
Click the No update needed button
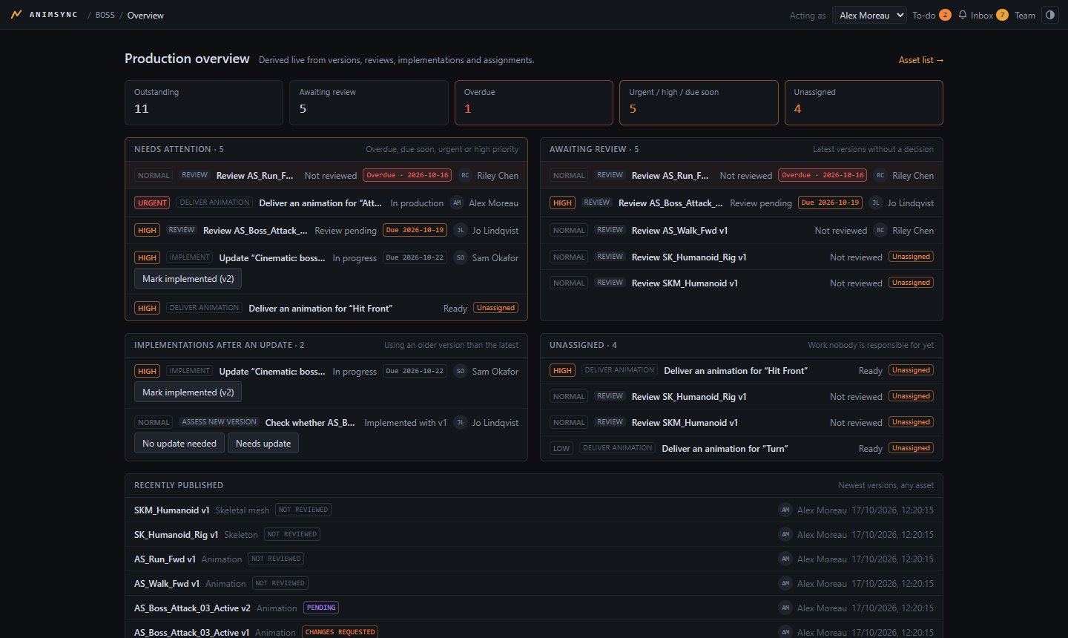coord(179,444)
